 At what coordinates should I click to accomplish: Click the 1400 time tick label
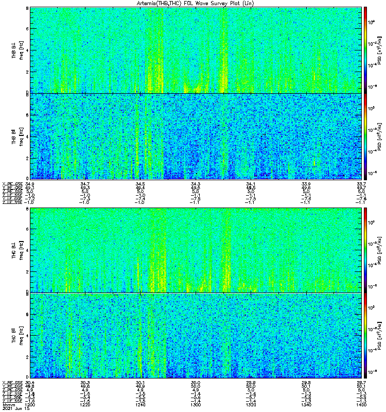coord(361,405)
